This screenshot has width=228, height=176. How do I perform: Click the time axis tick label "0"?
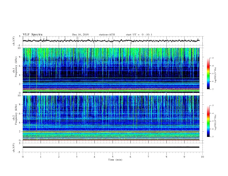[x=23, y=157]
